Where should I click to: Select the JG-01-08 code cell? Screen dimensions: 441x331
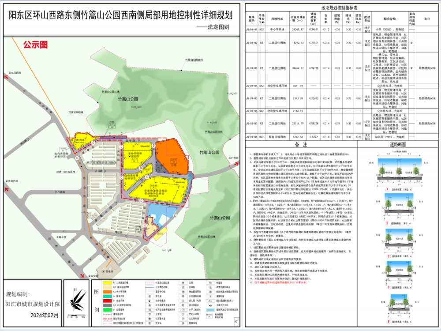251,137
